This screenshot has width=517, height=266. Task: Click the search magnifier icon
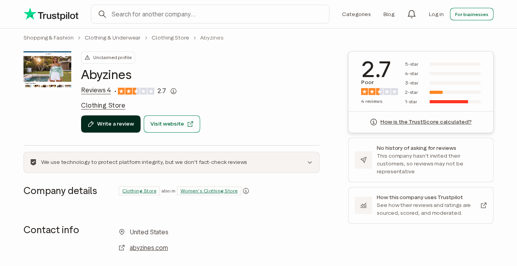click(102, 14)
